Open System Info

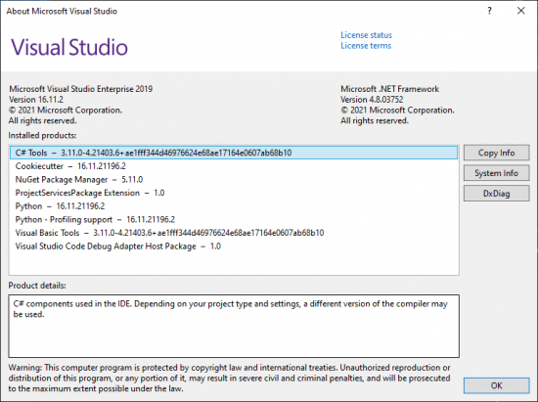pos(496,173)
